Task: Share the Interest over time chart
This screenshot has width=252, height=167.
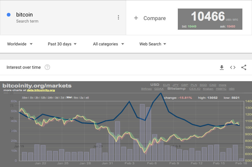Action: [244, 67]
